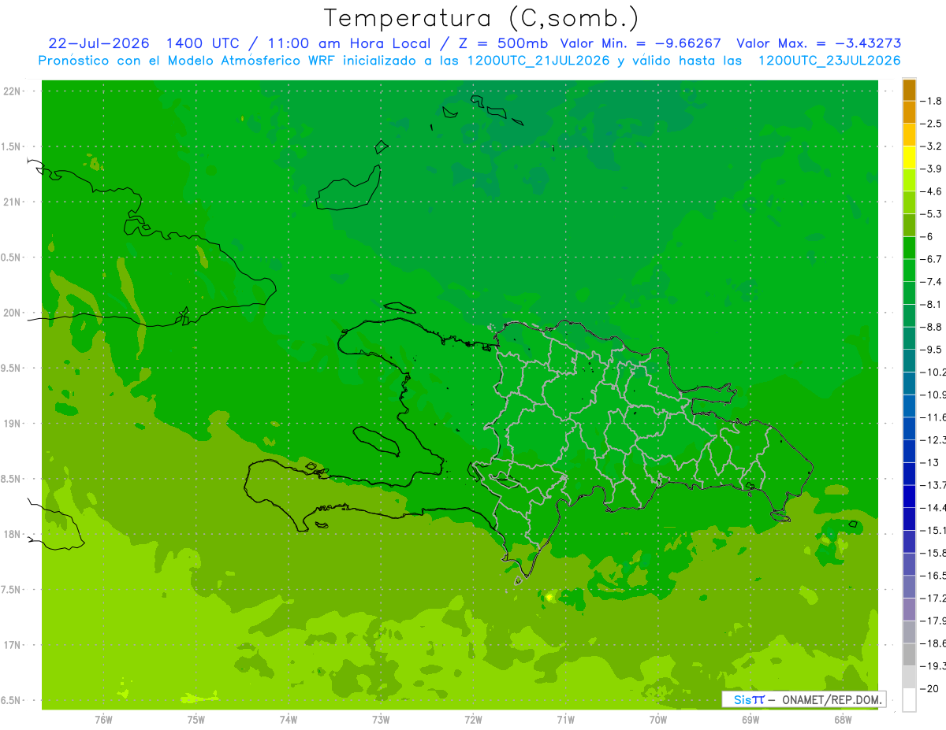
Task: Click the 'Valor Max. = -3.43273' readout
Action: [x=818, y=43]
